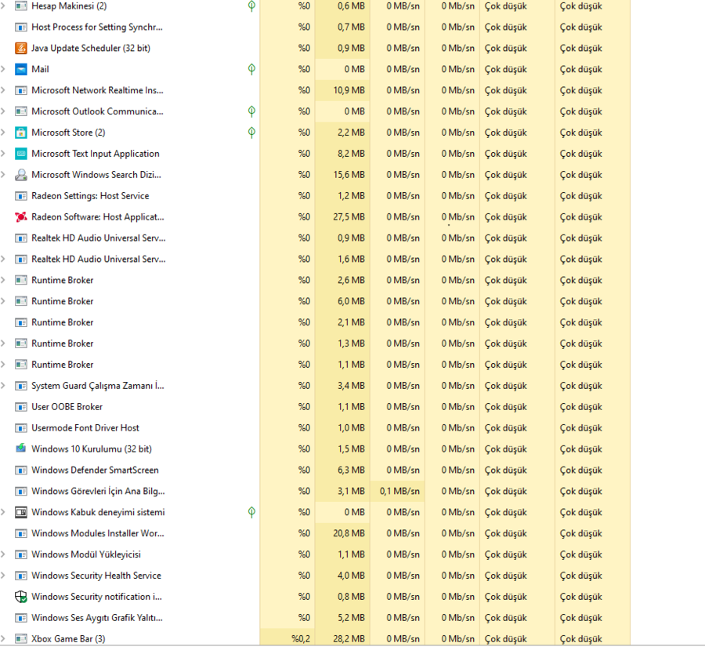
Task: Expand the Windows Modül Yükleyicisi row
Action: point(3,554)
